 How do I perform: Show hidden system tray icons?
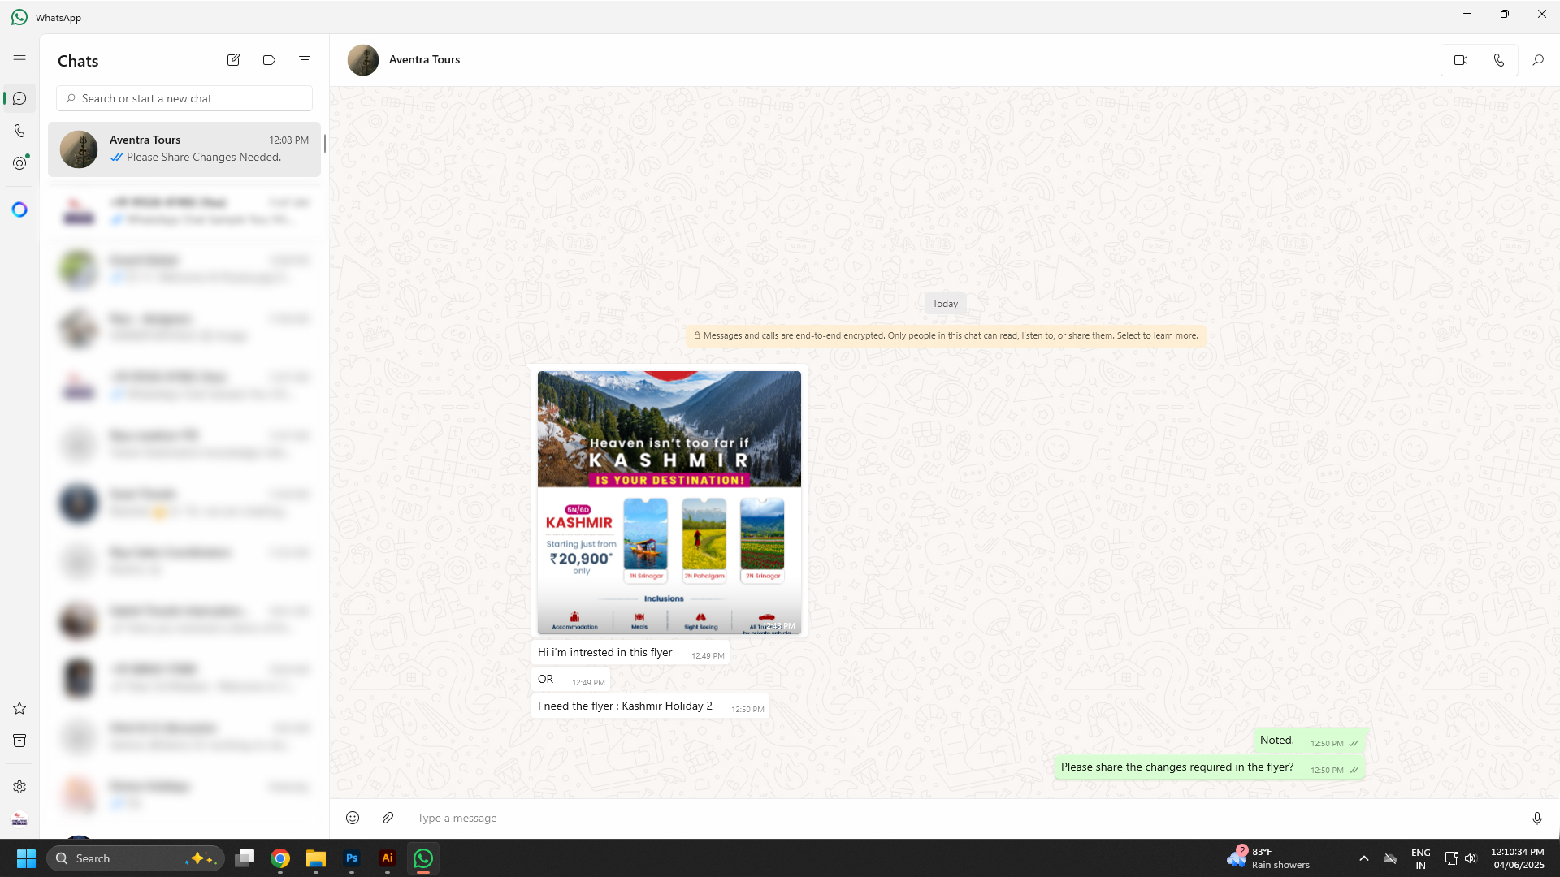click(x=1364, y=858)
